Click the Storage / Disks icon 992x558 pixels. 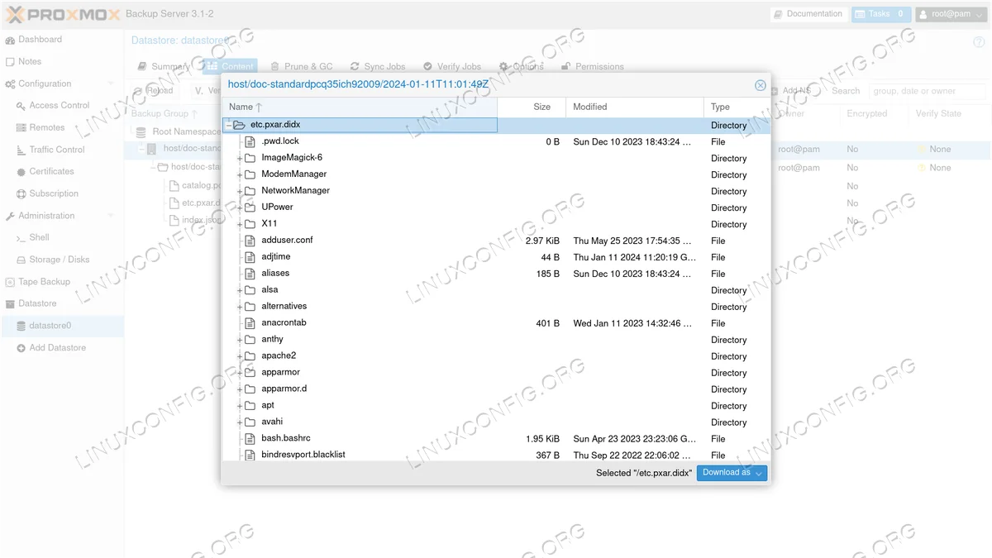pyautogui.click(x=21, y=260)
